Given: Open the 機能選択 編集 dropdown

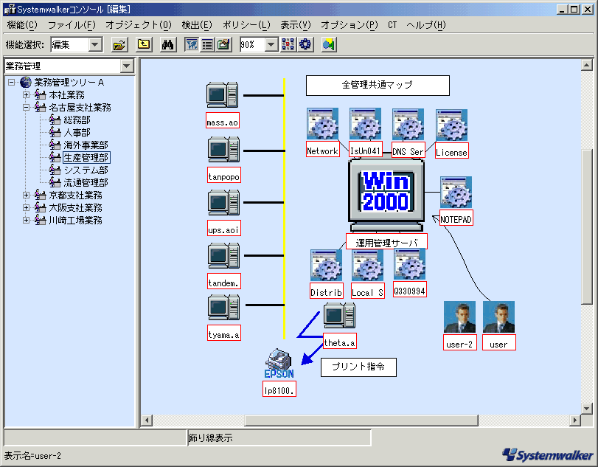Looking at the screenshot, I should (96, 44).
